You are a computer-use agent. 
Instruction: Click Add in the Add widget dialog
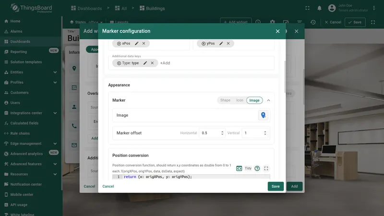[294, 186]
